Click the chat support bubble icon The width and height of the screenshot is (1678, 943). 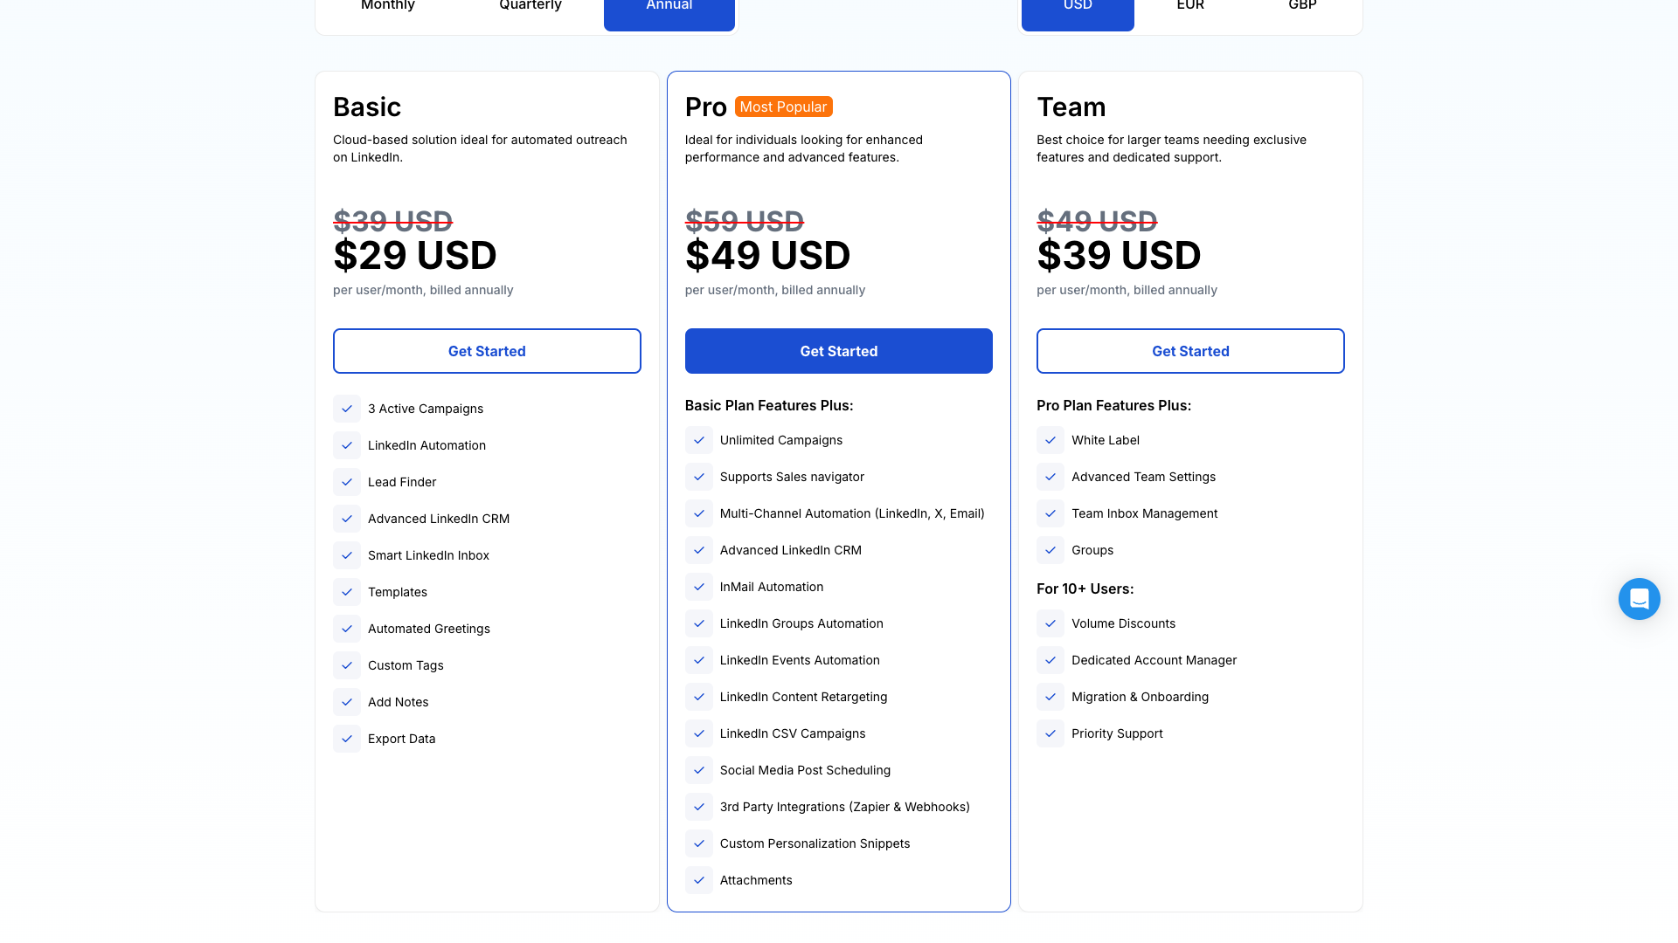1639,599
